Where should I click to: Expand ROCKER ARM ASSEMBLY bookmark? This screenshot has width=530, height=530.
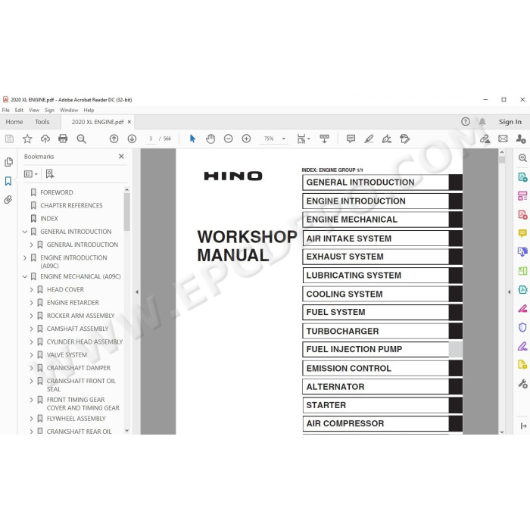coord(32,316)
